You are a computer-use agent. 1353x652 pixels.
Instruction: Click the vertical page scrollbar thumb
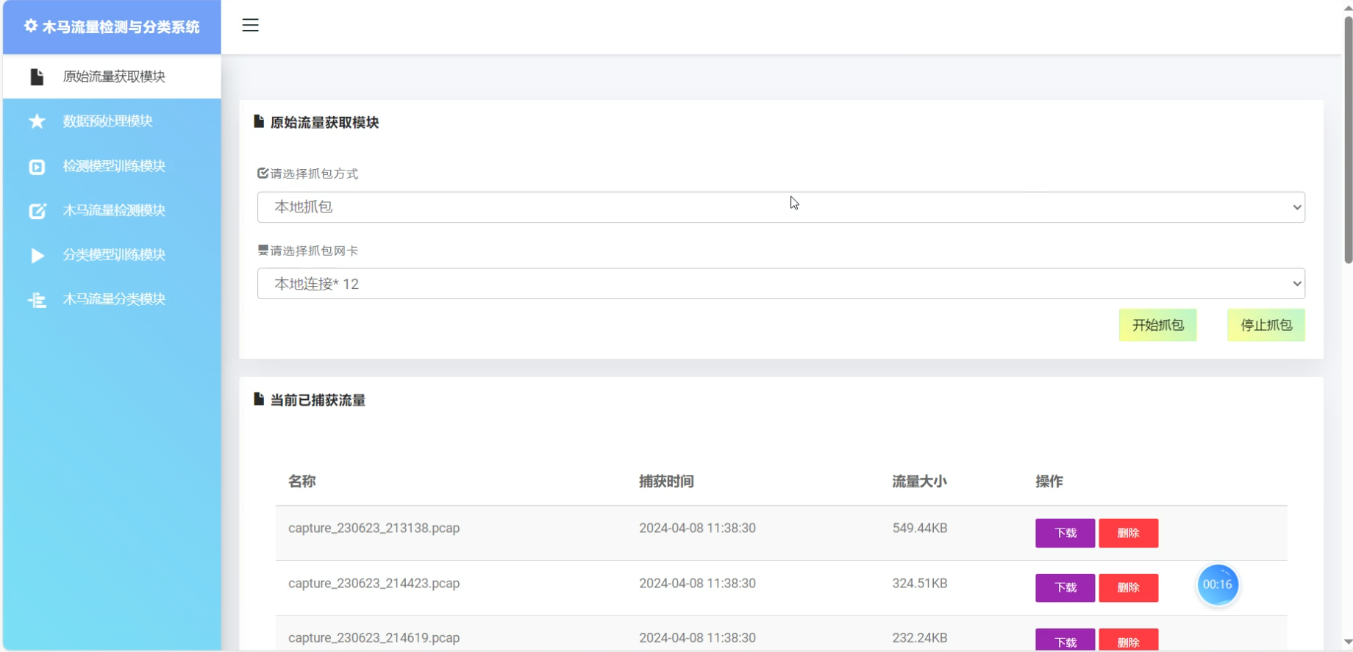pos(1348,140)
